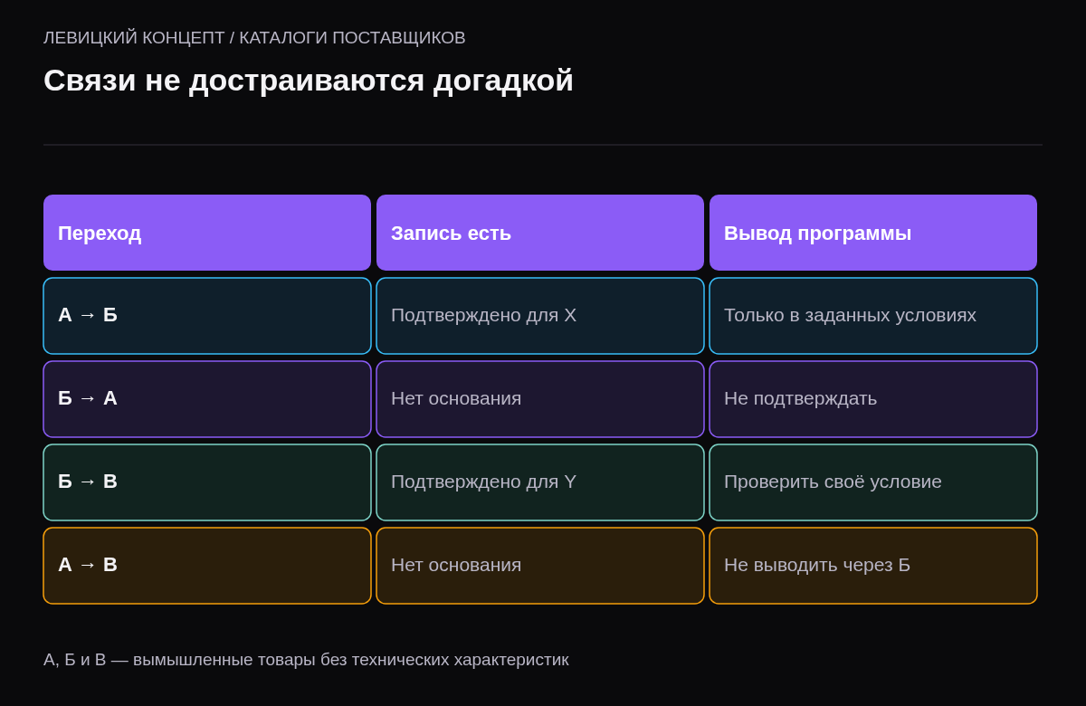Select the "А → В" transition cell
The width and height of the screenshot is (1086, 706).
click(x=207, y=566)
